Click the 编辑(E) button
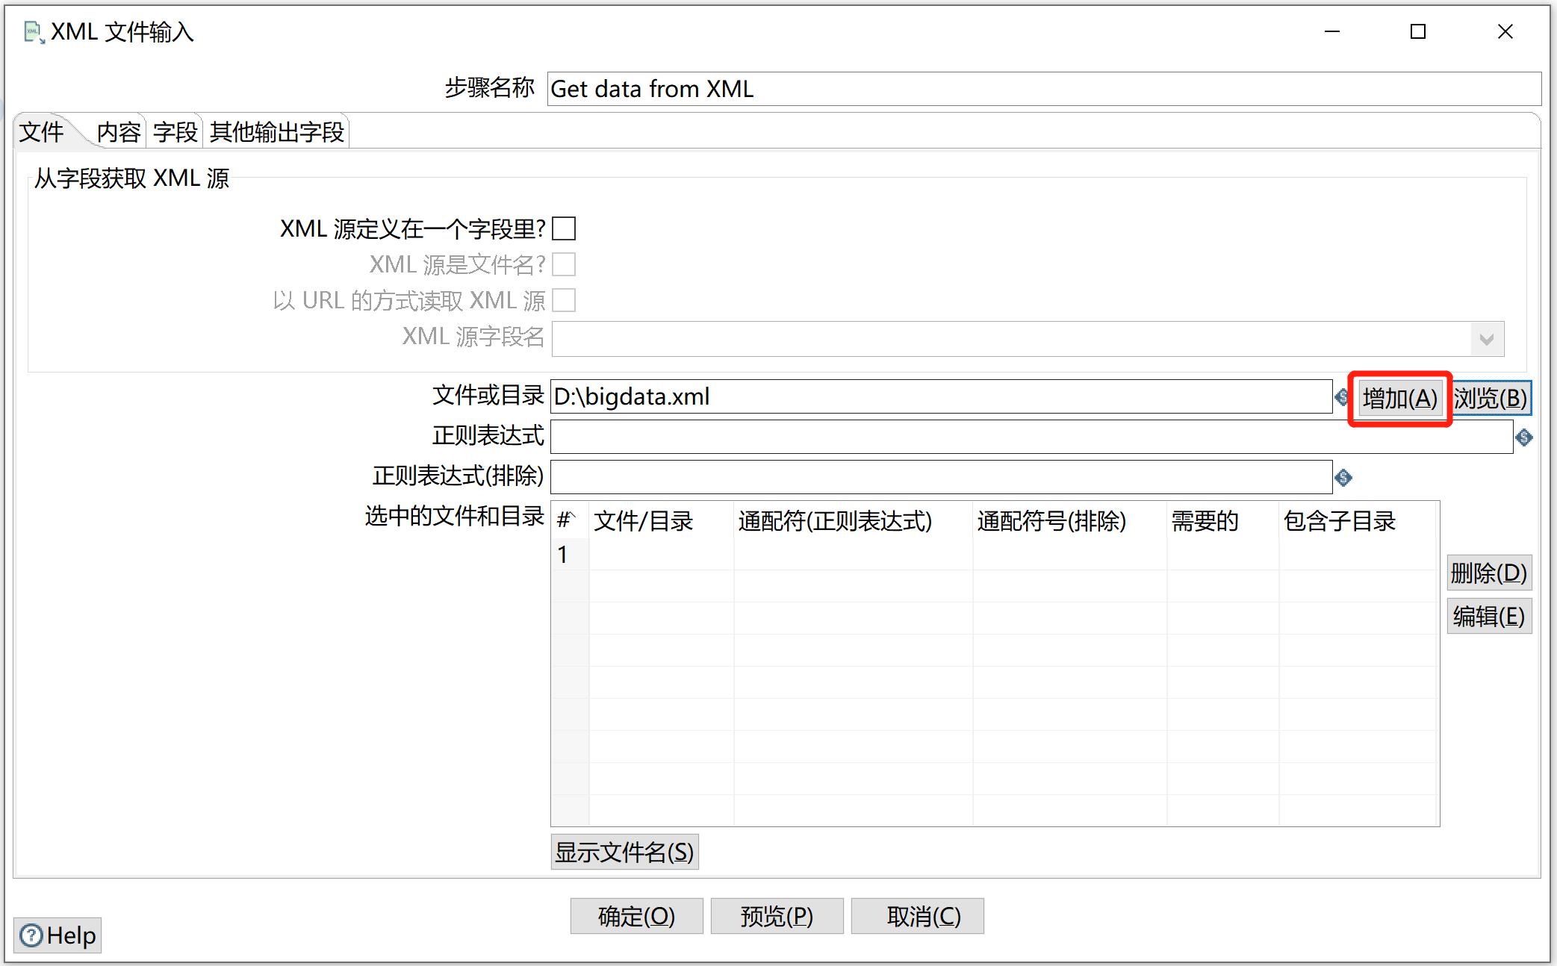 click(1489, 617)
